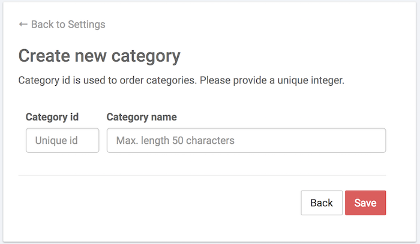Select the 'Unique id' placeholder text box
420x244 pixels.
click(x=62, y=140)
